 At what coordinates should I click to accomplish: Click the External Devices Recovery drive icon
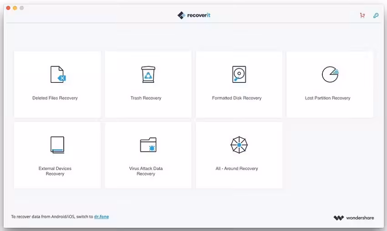57,145
